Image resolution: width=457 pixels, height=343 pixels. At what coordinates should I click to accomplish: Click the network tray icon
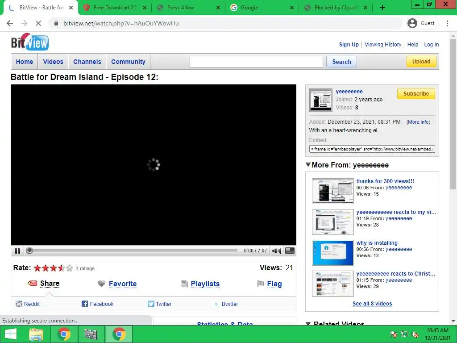[x=404, y=334]
